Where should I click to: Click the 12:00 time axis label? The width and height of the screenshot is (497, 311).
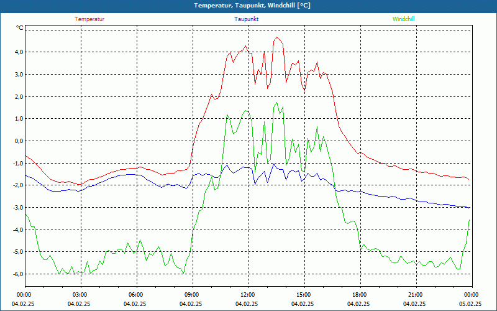pos(248,295)
